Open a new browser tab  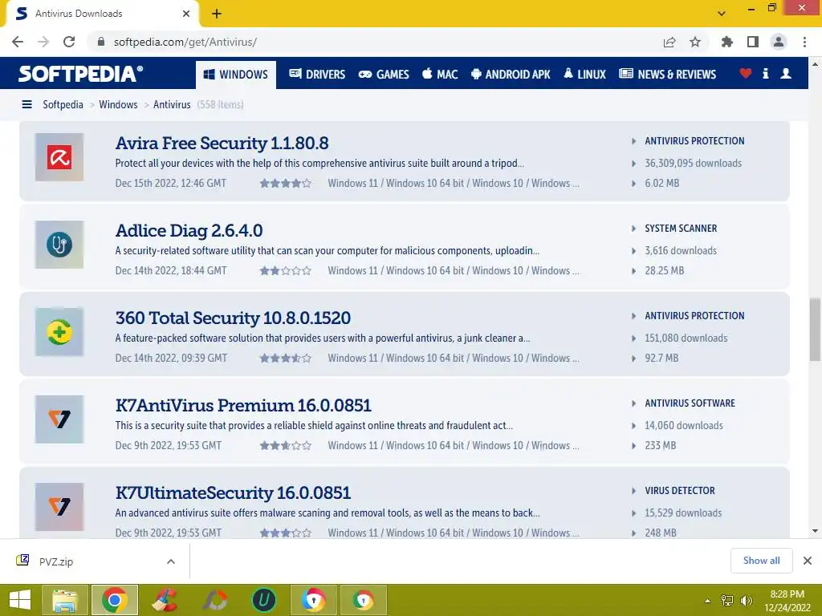(217, 14)
